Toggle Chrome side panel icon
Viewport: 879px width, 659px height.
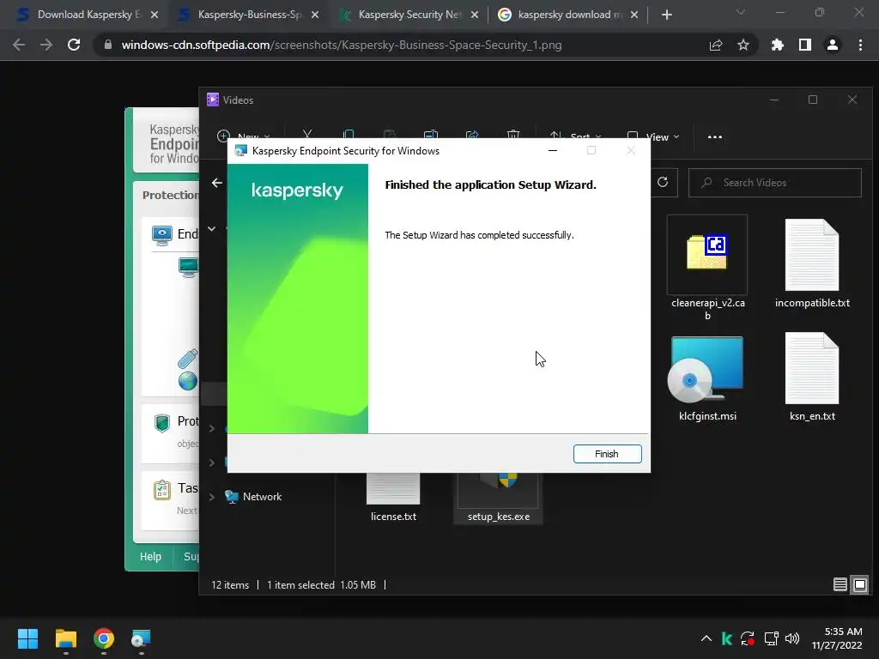805,45
